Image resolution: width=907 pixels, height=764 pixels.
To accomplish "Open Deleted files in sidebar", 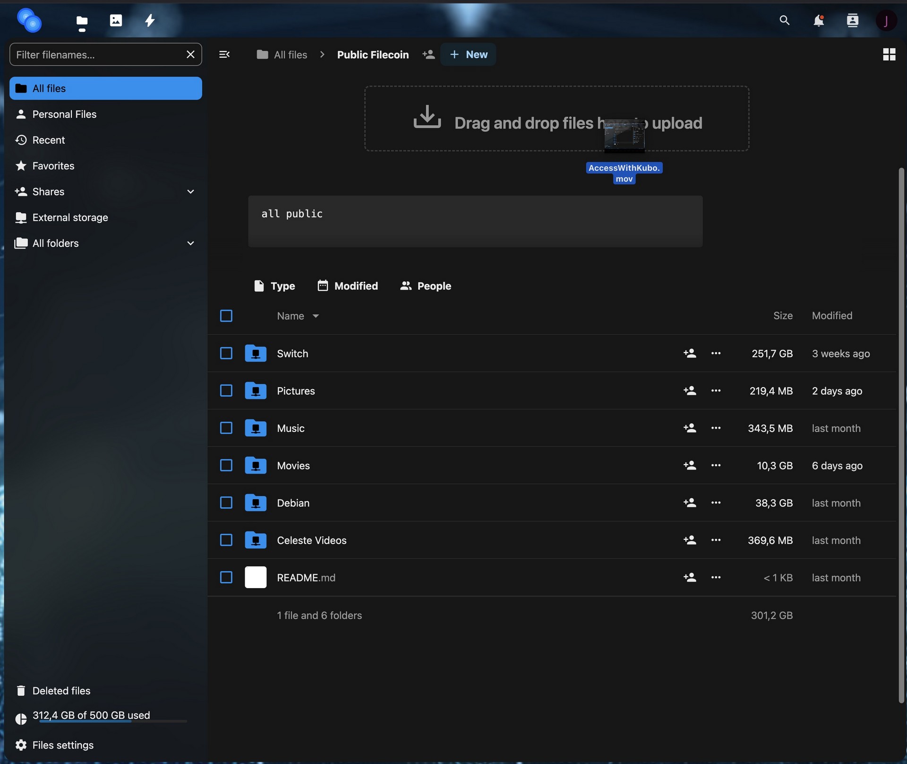I will click(x=106, y=691).
